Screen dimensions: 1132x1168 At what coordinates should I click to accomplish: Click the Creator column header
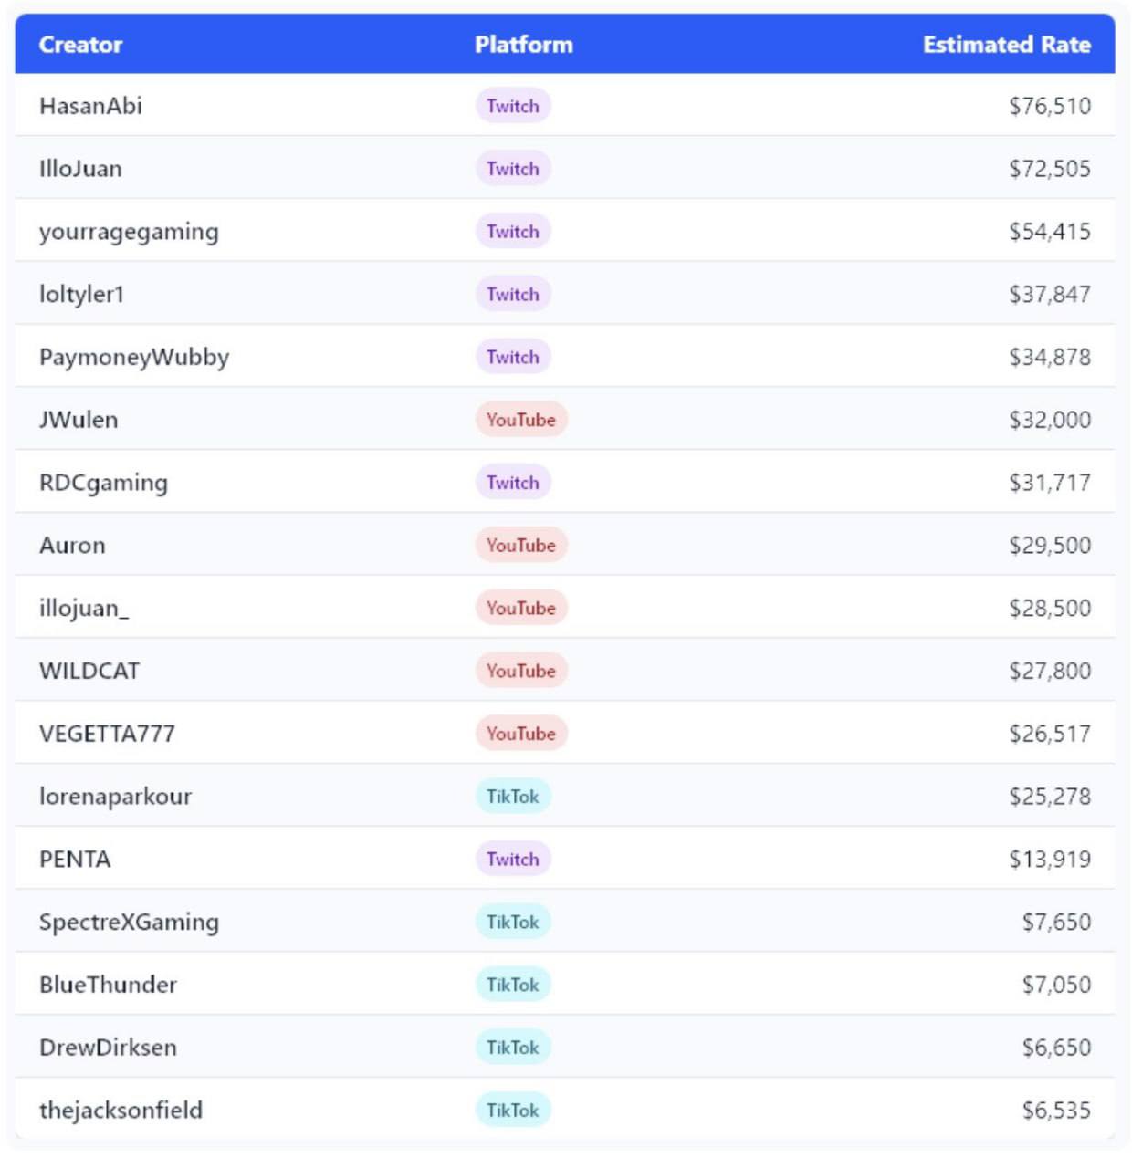tap(80, 45)
